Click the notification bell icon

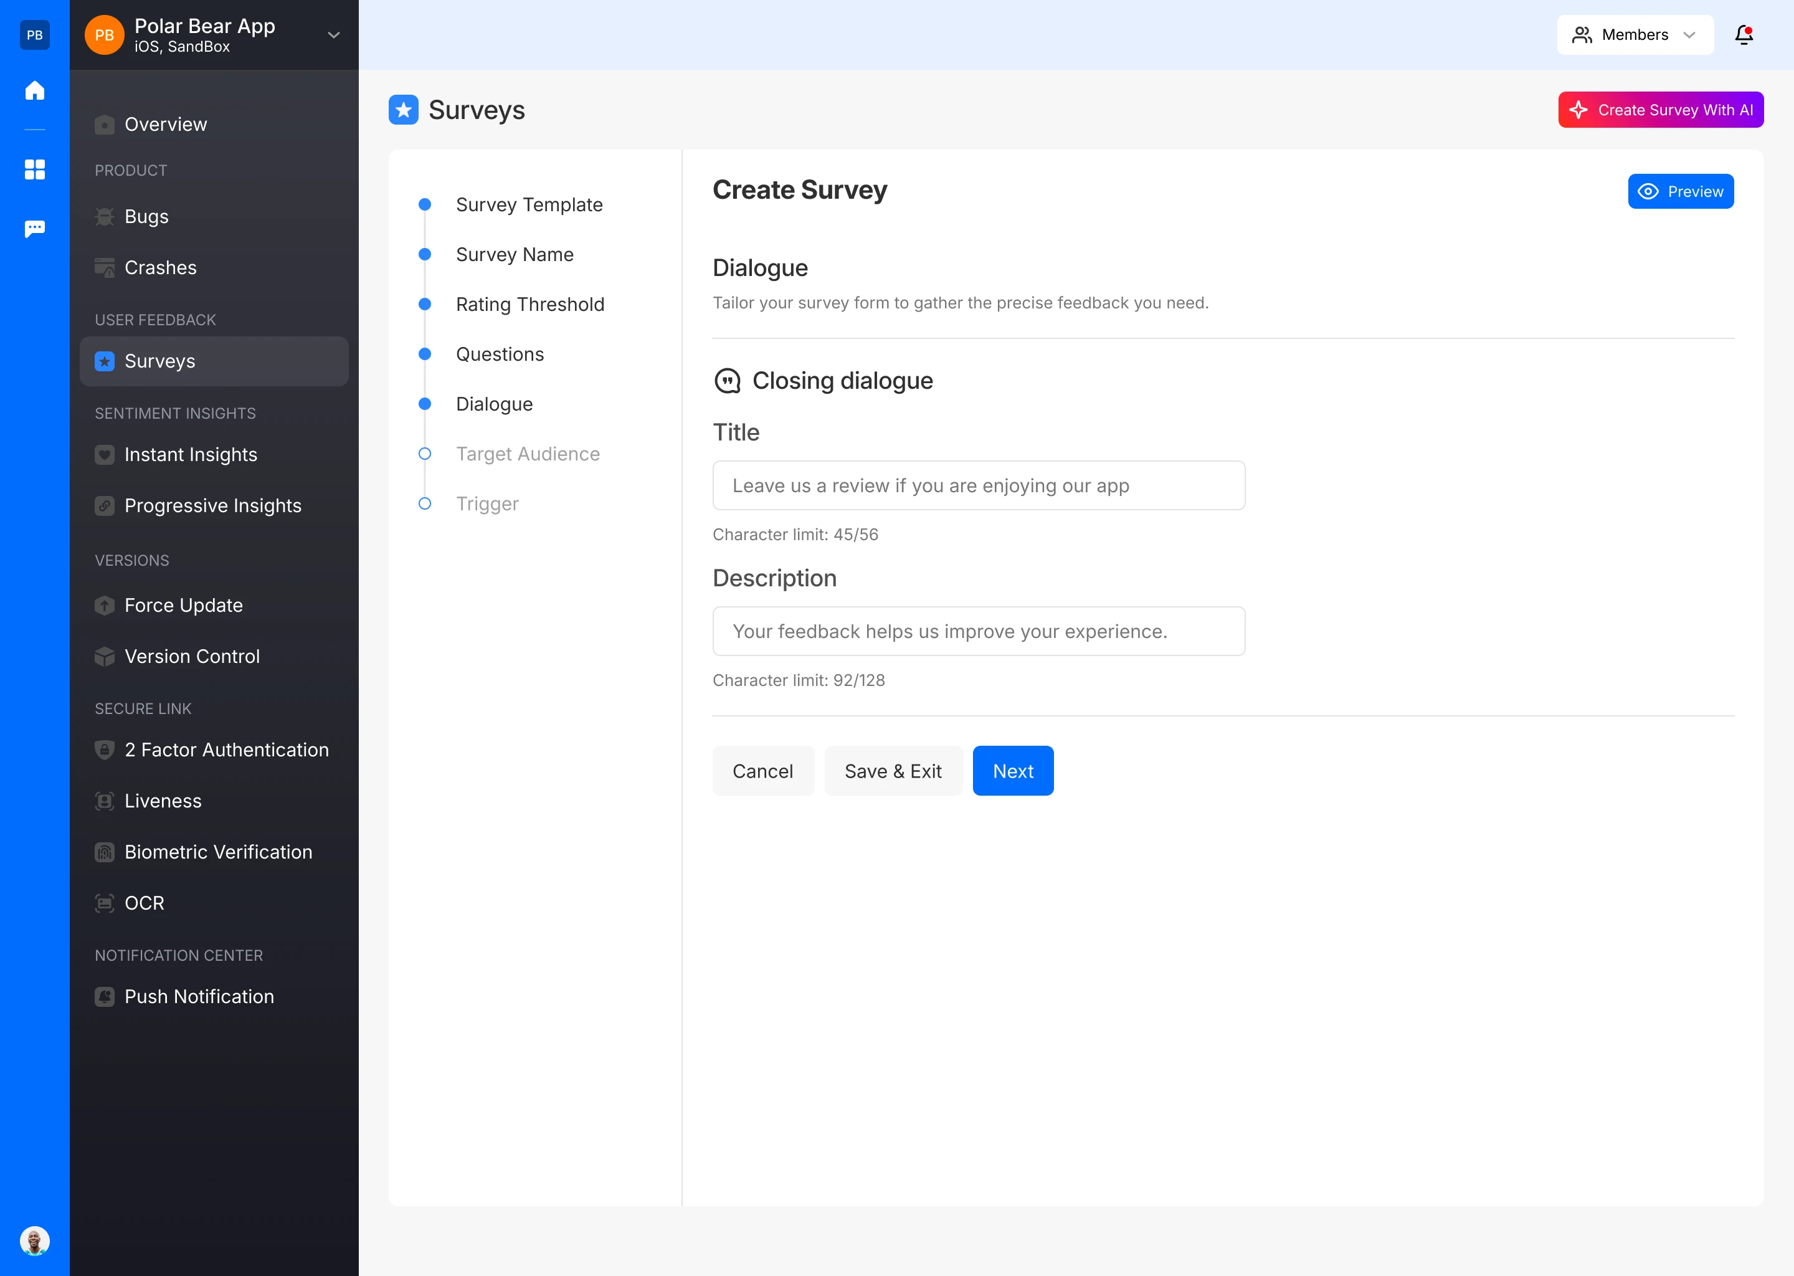[1744, 34]
